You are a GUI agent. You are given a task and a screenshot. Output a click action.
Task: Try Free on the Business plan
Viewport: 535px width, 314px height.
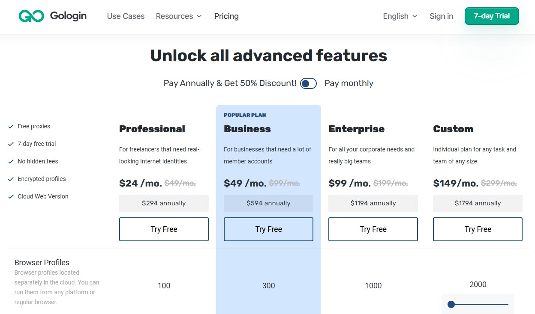coord(268,229)
